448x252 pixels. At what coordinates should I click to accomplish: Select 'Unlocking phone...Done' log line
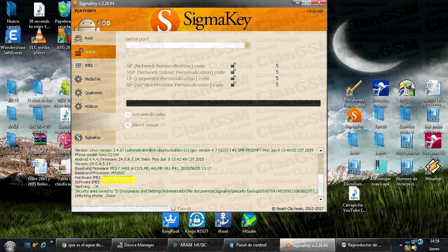(x=95, y=196)
